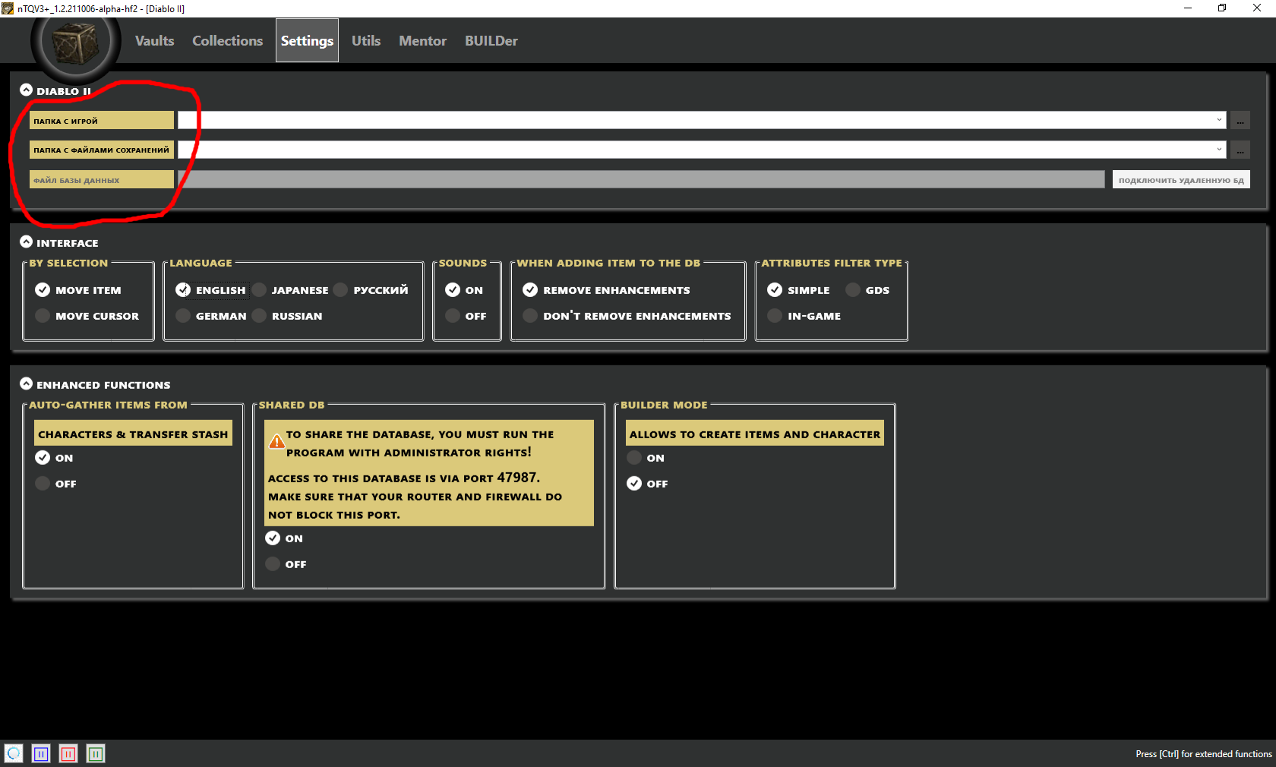The image size is (1276, 767).
Task: Open the game folder dropdown arrow
Action: point(1219,120)
